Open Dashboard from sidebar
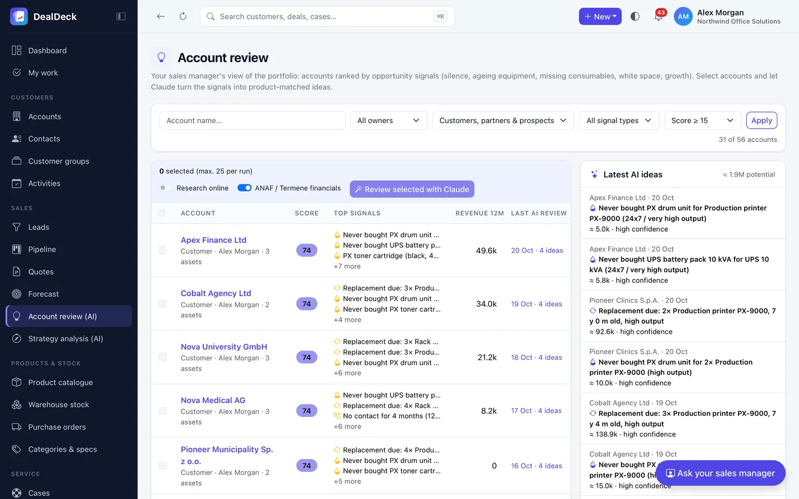The height and width of the screenshot is (499, 799). pos(69,50)
